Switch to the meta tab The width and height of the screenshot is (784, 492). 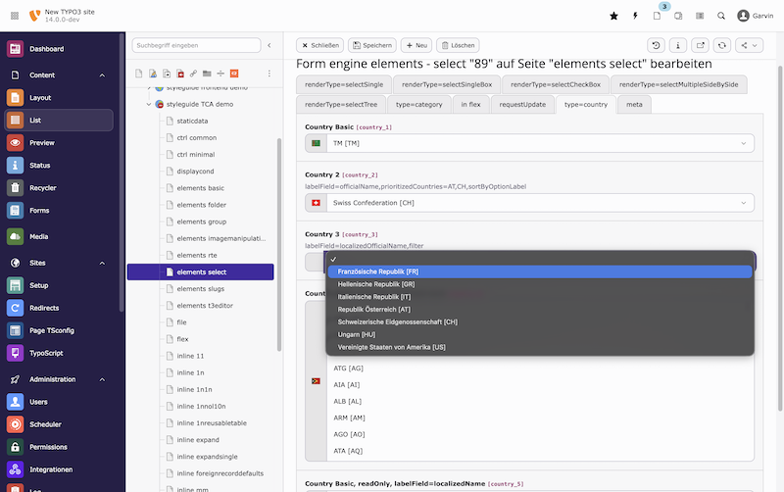(634, 104)
